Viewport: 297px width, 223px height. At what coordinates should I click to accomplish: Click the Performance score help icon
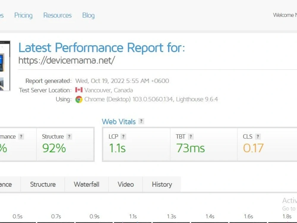[21, 136]
